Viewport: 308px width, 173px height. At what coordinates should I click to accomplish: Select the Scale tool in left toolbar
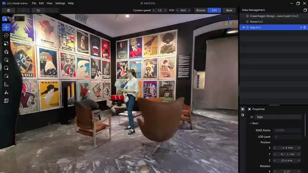(x=6, y=44)
